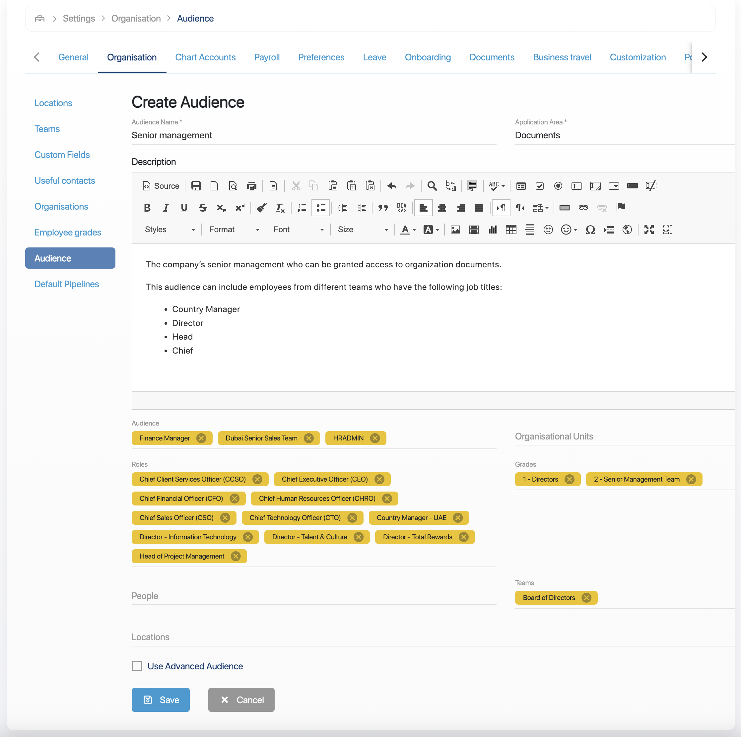The image size is (741, 737).
Task: Insert a radio button form element
Action: [x=558, y=186]
